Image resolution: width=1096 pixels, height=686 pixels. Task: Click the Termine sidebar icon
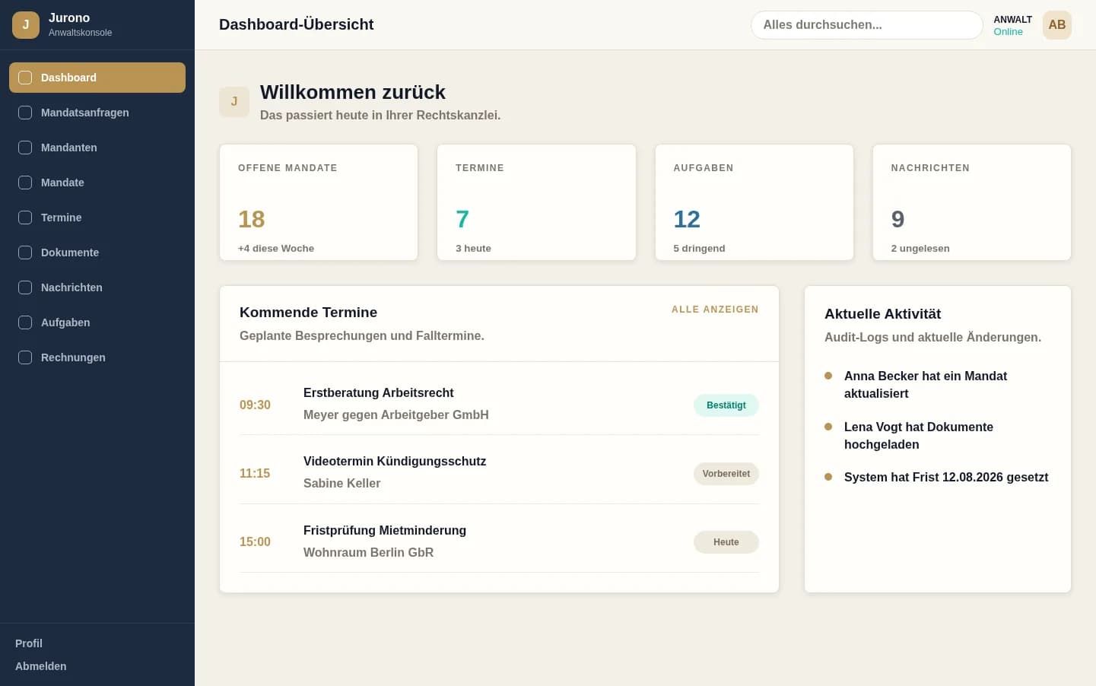coord(25,218)
